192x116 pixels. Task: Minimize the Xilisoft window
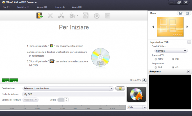tap(172, 3)
